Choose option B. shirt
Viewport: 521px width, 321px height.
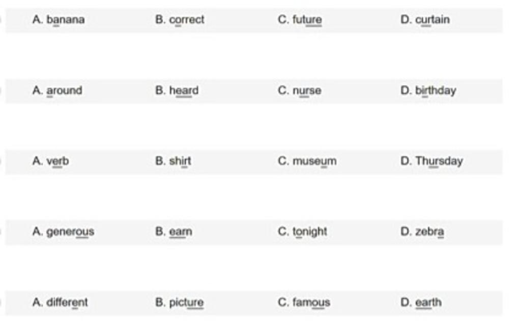tap(173, 161)
